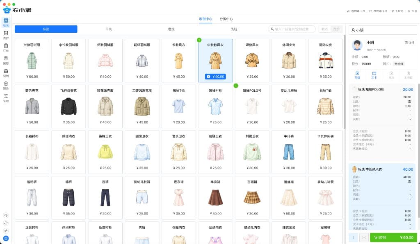Click the blue round avatar icon at sidebar bottom
This screenshot has width=420, height=244.
(6, 238)
